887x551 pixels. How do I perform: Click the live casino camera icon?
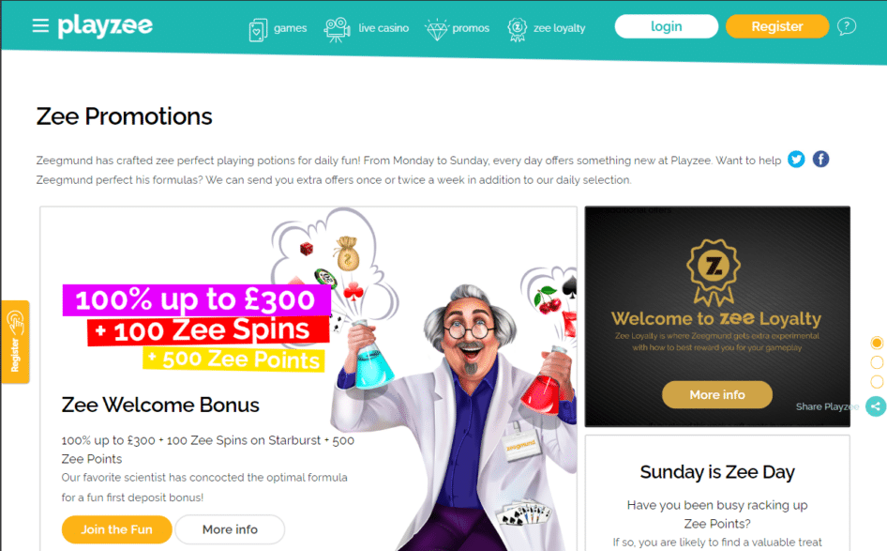pyautogui.click(x=337, y=29)
